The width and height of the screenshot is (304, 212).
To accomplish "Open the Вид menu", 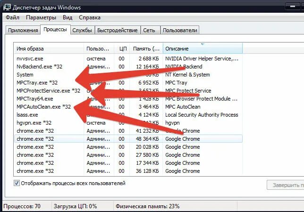I will click(68, 17).
